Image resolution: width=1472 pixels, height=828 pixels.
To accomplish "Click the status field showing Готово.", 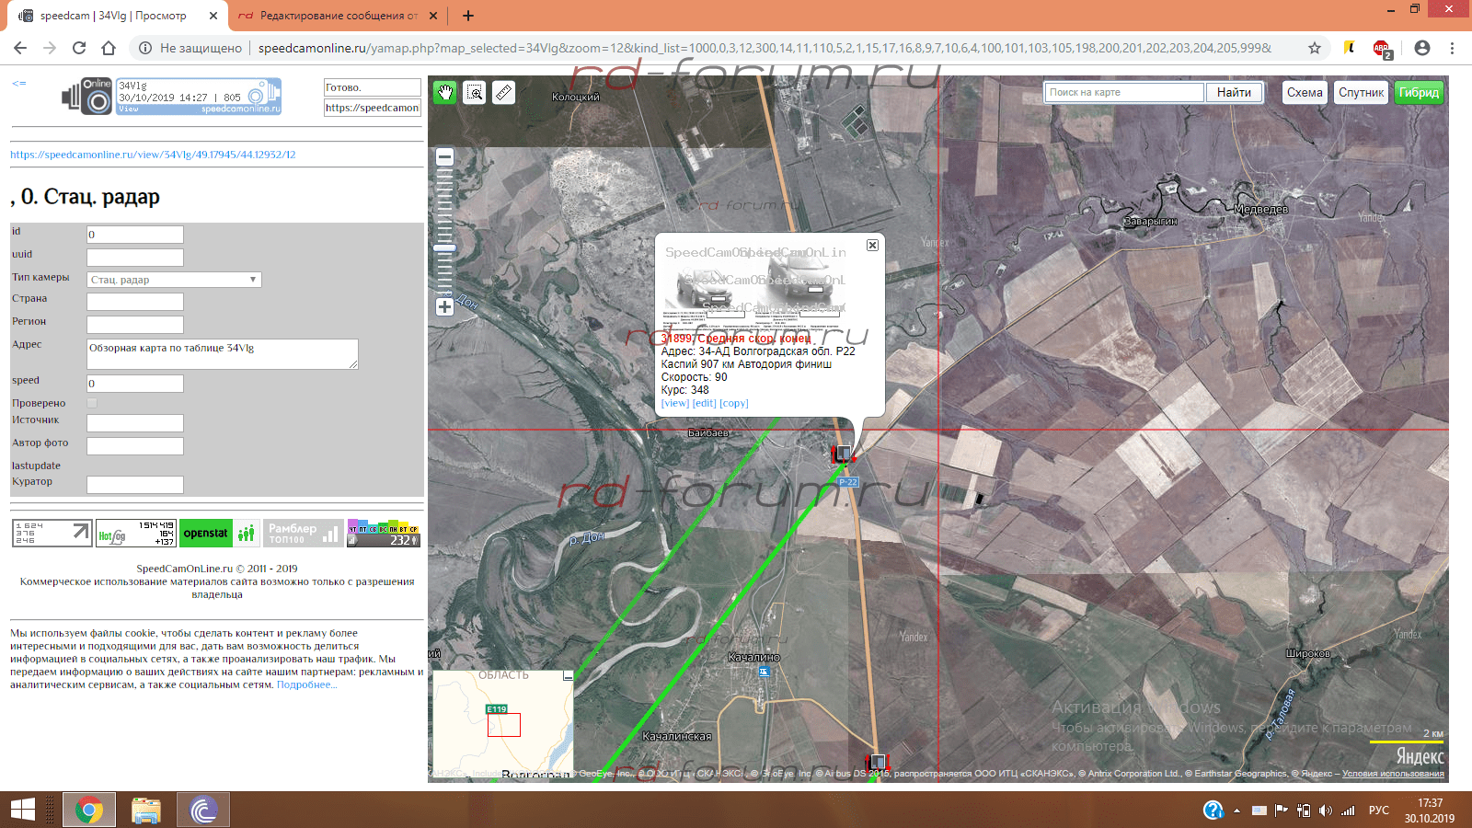I will tap(372, 87).
